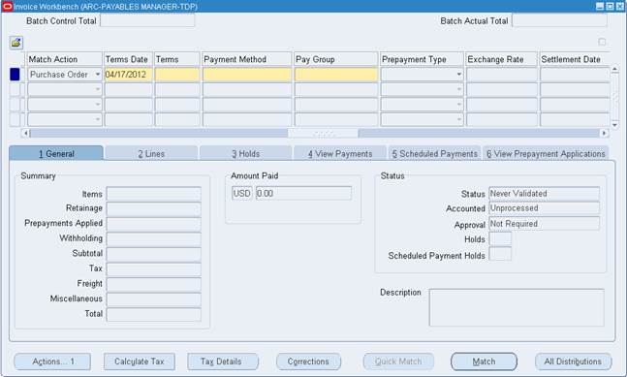Click the Miscellaneous summary field
The width and height of the screenshot is (627, 377).
point(153,299)
